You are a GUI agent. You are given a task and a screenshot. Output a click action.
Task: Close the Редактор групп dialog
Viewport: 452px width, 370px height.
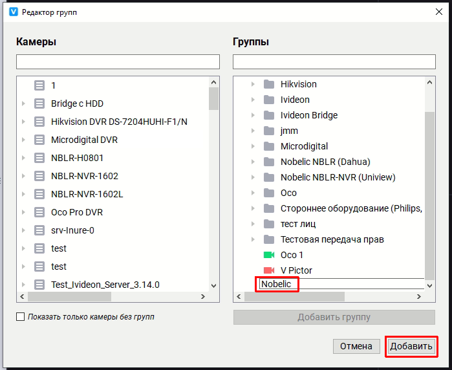tap(438, 12)
